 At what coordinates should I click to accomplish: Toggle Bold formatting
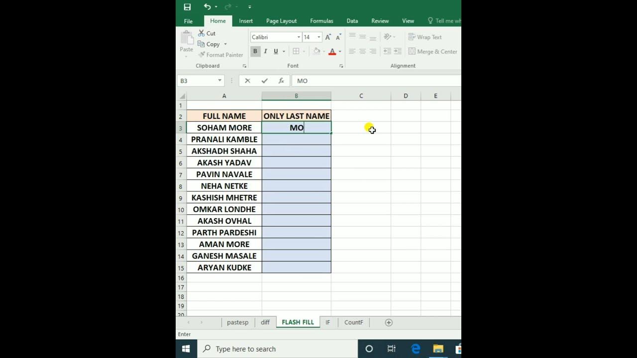point(255,51)
